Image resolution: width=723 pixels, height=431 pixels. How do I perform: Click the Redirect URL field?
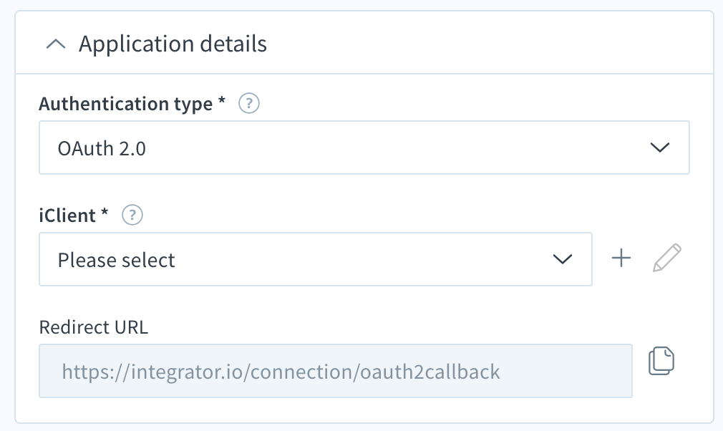[x=336, y=371]
